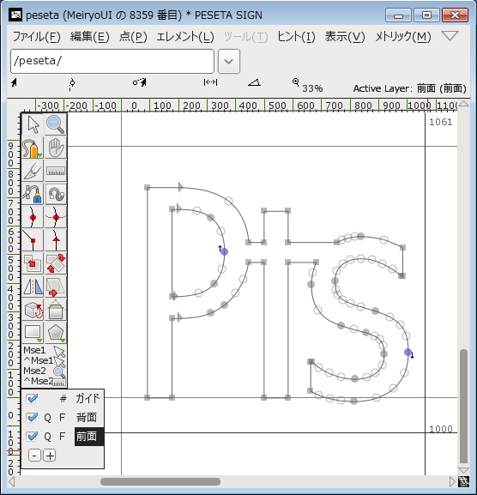Viewport: 477px width, 495px height.
Task: Select the Ruler measure tool
Action: coord(56,171)
